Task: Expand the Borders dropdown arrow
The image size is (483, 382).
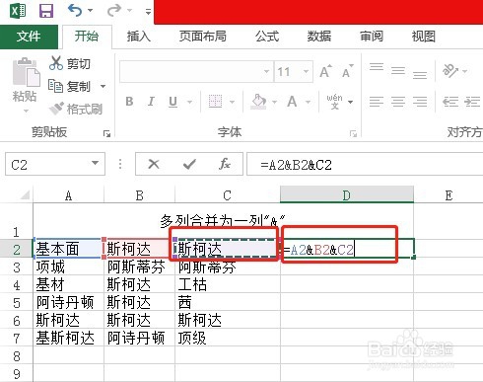Action: (x=232, y=102)
